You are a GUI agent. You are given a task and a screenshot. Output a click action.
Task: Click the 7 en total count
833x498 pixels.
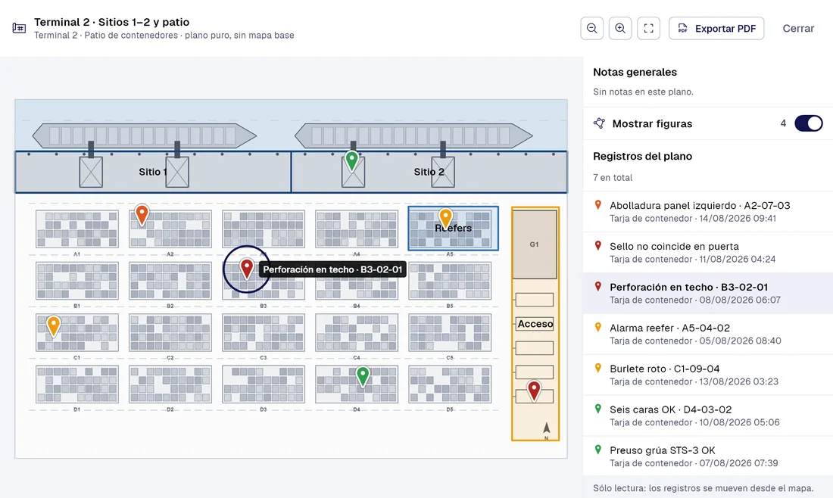click(x=613, y=177)
